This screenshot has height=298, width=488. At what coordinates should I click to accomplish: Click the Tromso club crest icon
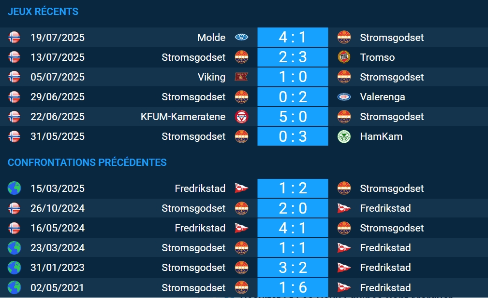coord(344,57)
